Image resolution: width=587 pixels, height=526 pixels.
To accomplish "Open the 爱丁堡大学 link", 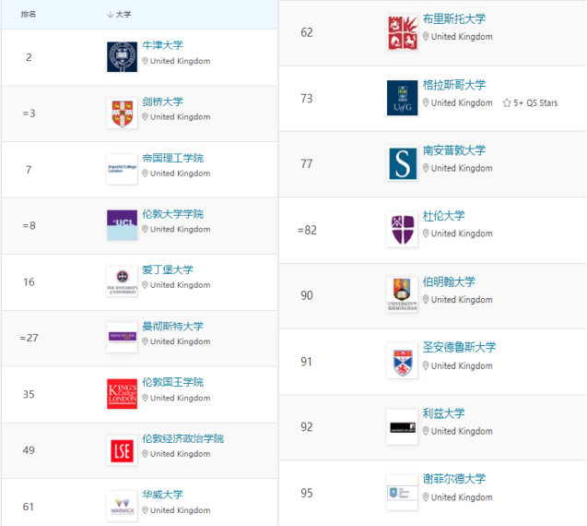I will click(168, 270).
